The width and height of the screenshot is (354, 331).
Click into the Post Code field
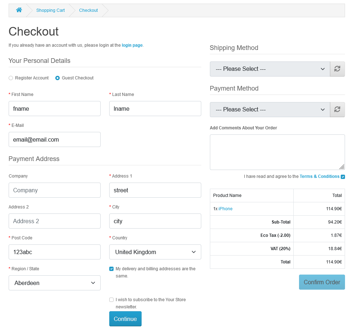click(x=54, y=252)
